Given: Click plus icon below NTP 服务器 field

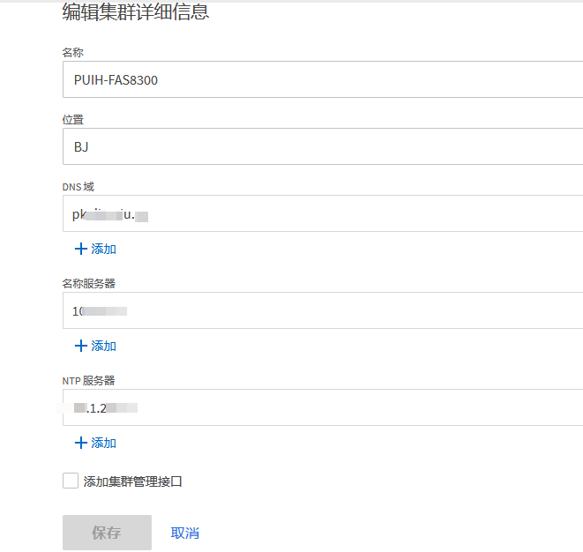Looking at the screenshot, I should pos(80,443).
